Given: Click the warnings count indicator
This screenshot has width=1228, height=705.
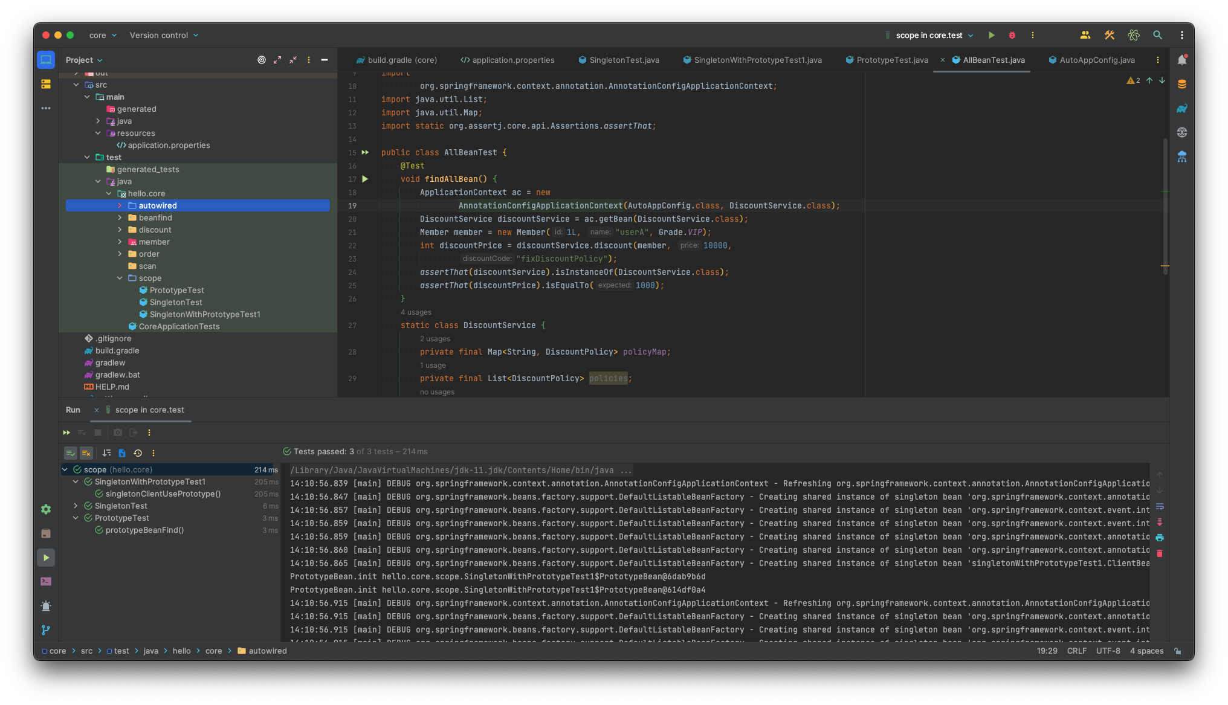Looking at the screenshot, I should pyautogui.click(x=1133, y=80).
